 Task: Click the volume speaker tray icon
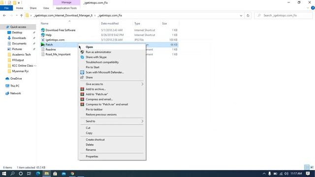[286, 174]
